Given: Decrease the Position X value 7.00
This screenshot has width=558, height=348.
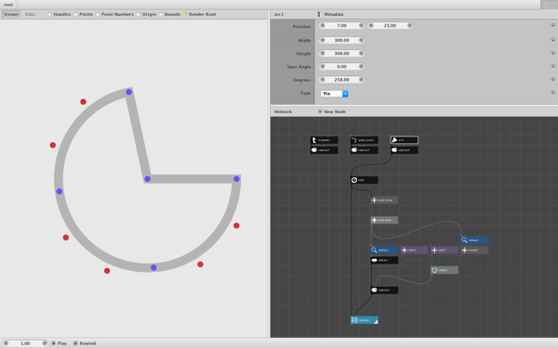Looking at the screenshot, I should (x=323, y=26).
